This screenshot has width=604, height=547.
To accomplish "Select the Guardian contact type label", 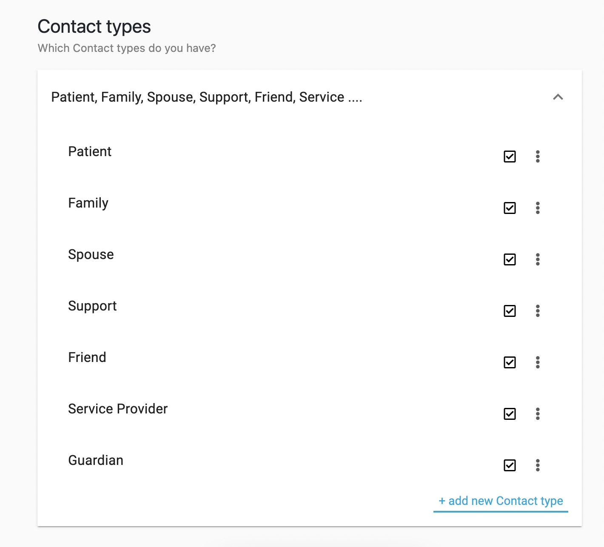I will tap(96, 460).
